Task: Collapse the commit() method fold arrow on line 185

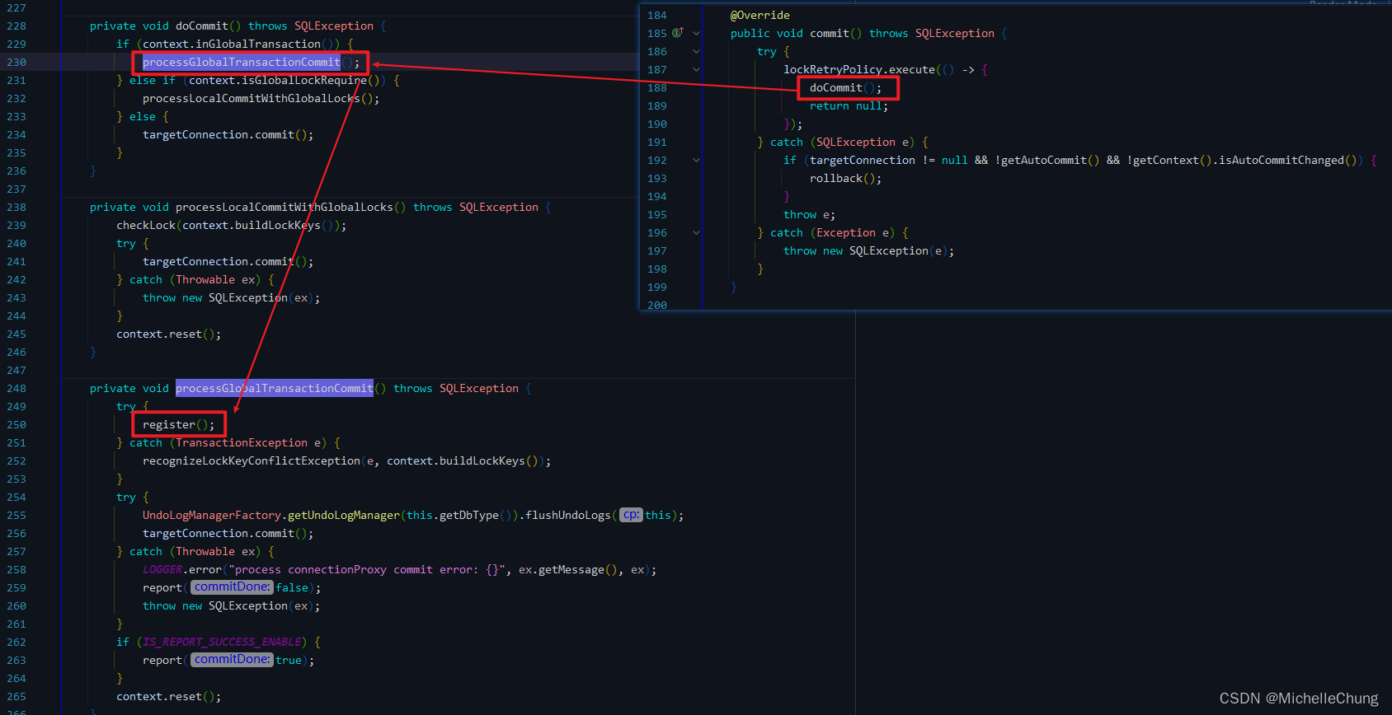Action: 696,34
